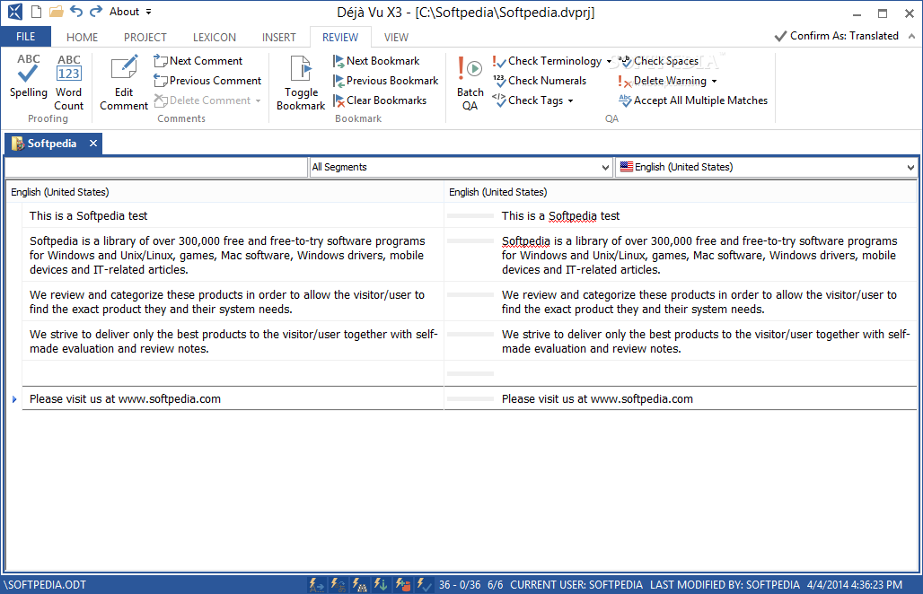
Task: Click the Déjà Vu application icon
Action: pos(14,12)
